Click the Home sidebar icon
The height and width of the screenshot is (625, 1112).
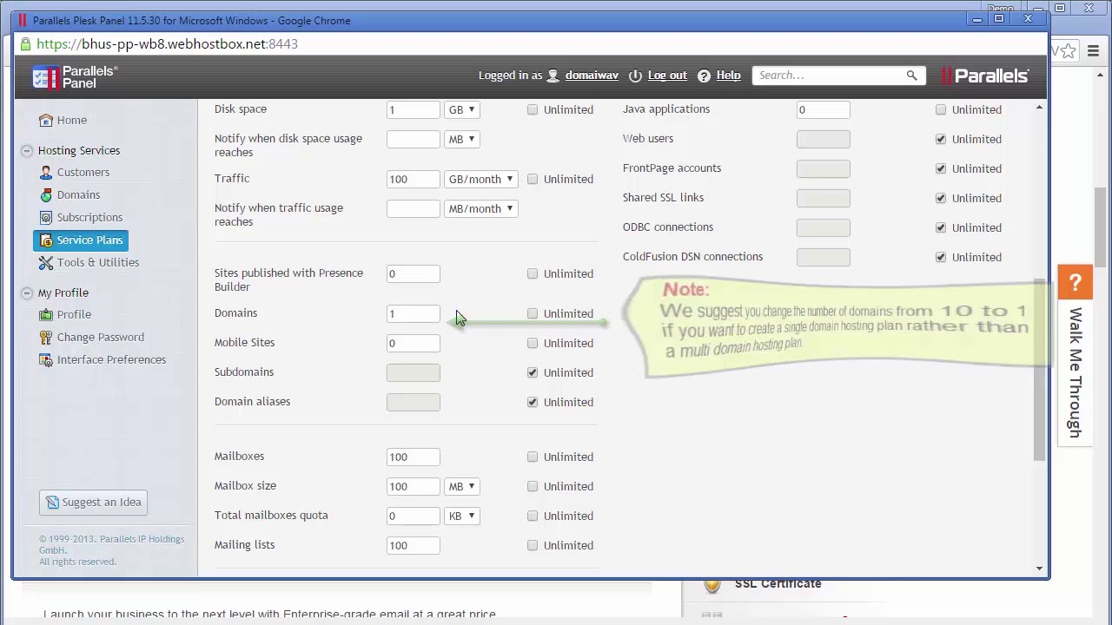(x=46, y=120)
